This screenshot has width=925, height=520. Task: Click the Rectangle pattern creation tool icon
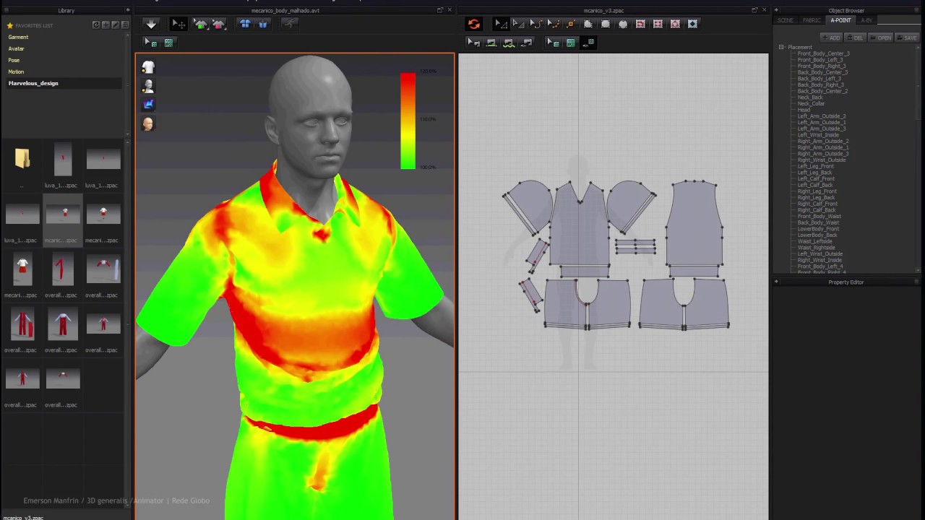(x=606, y=24)
